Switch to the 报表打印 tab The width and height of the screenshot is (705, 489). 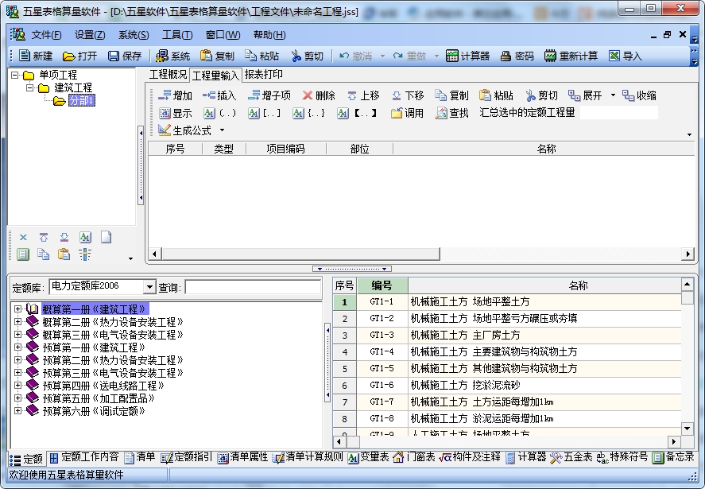pyautogui.click(x=263, y=74)
